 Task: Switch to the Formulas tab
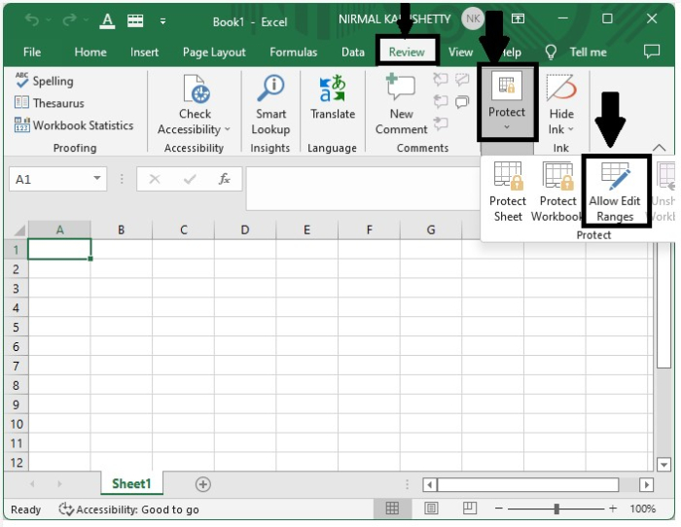293,53
